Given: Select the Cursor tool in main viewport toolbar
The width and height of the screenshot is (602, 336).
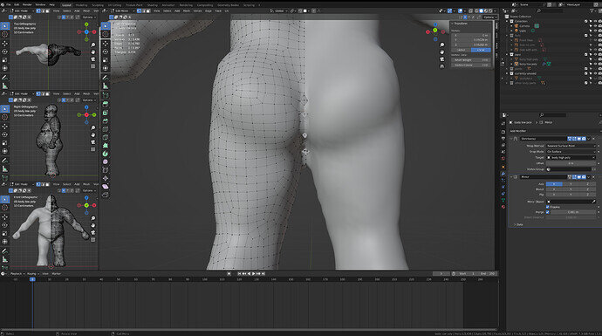Looking at the screenshot, I should [106, 34].
